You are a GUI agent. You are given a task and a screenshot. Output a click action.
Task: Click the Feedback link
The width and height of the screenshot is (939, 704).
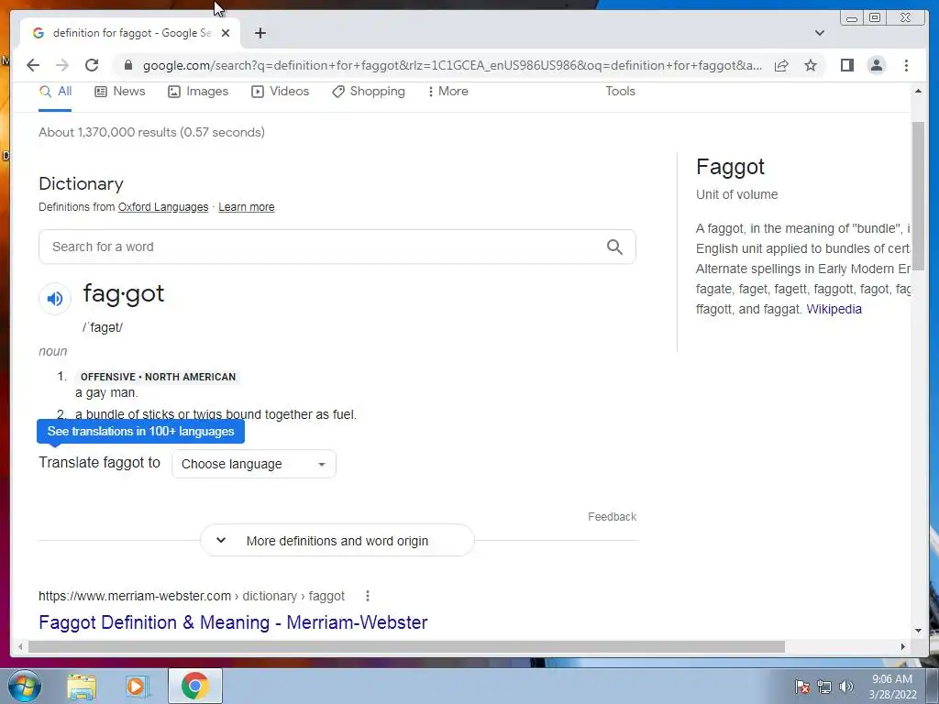612,517
